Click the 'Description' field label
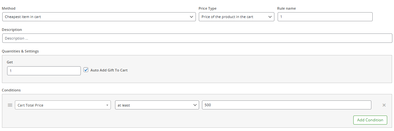 click(x=12, y=30)
